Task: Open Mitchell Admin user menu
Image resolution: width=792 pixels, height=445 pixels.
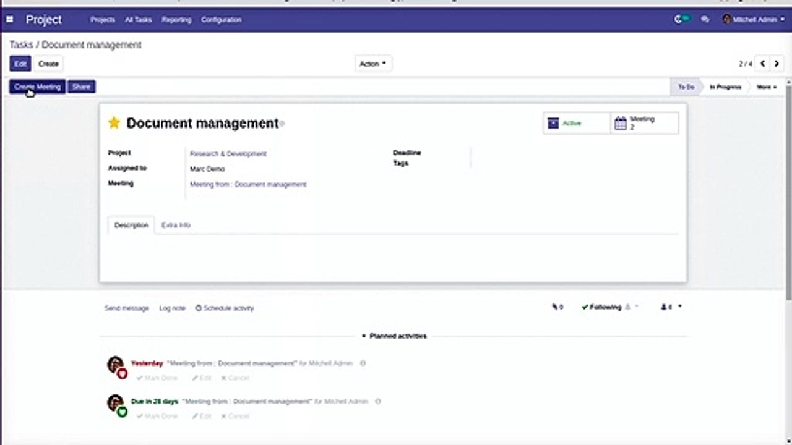Action: coord(753,20)
